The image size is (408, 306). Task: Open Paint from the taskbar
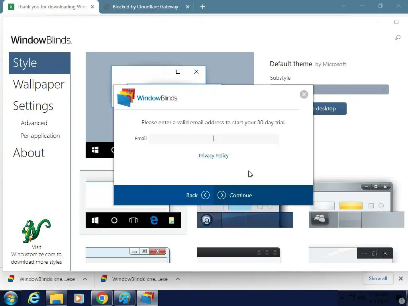coord(125,298)
